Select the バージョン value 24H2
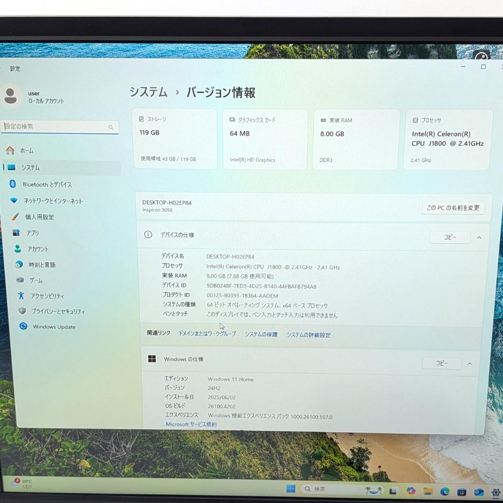Image resolution: width=503 pixels, height=503 pixels. pyautogui.click(x=214, y=388)
